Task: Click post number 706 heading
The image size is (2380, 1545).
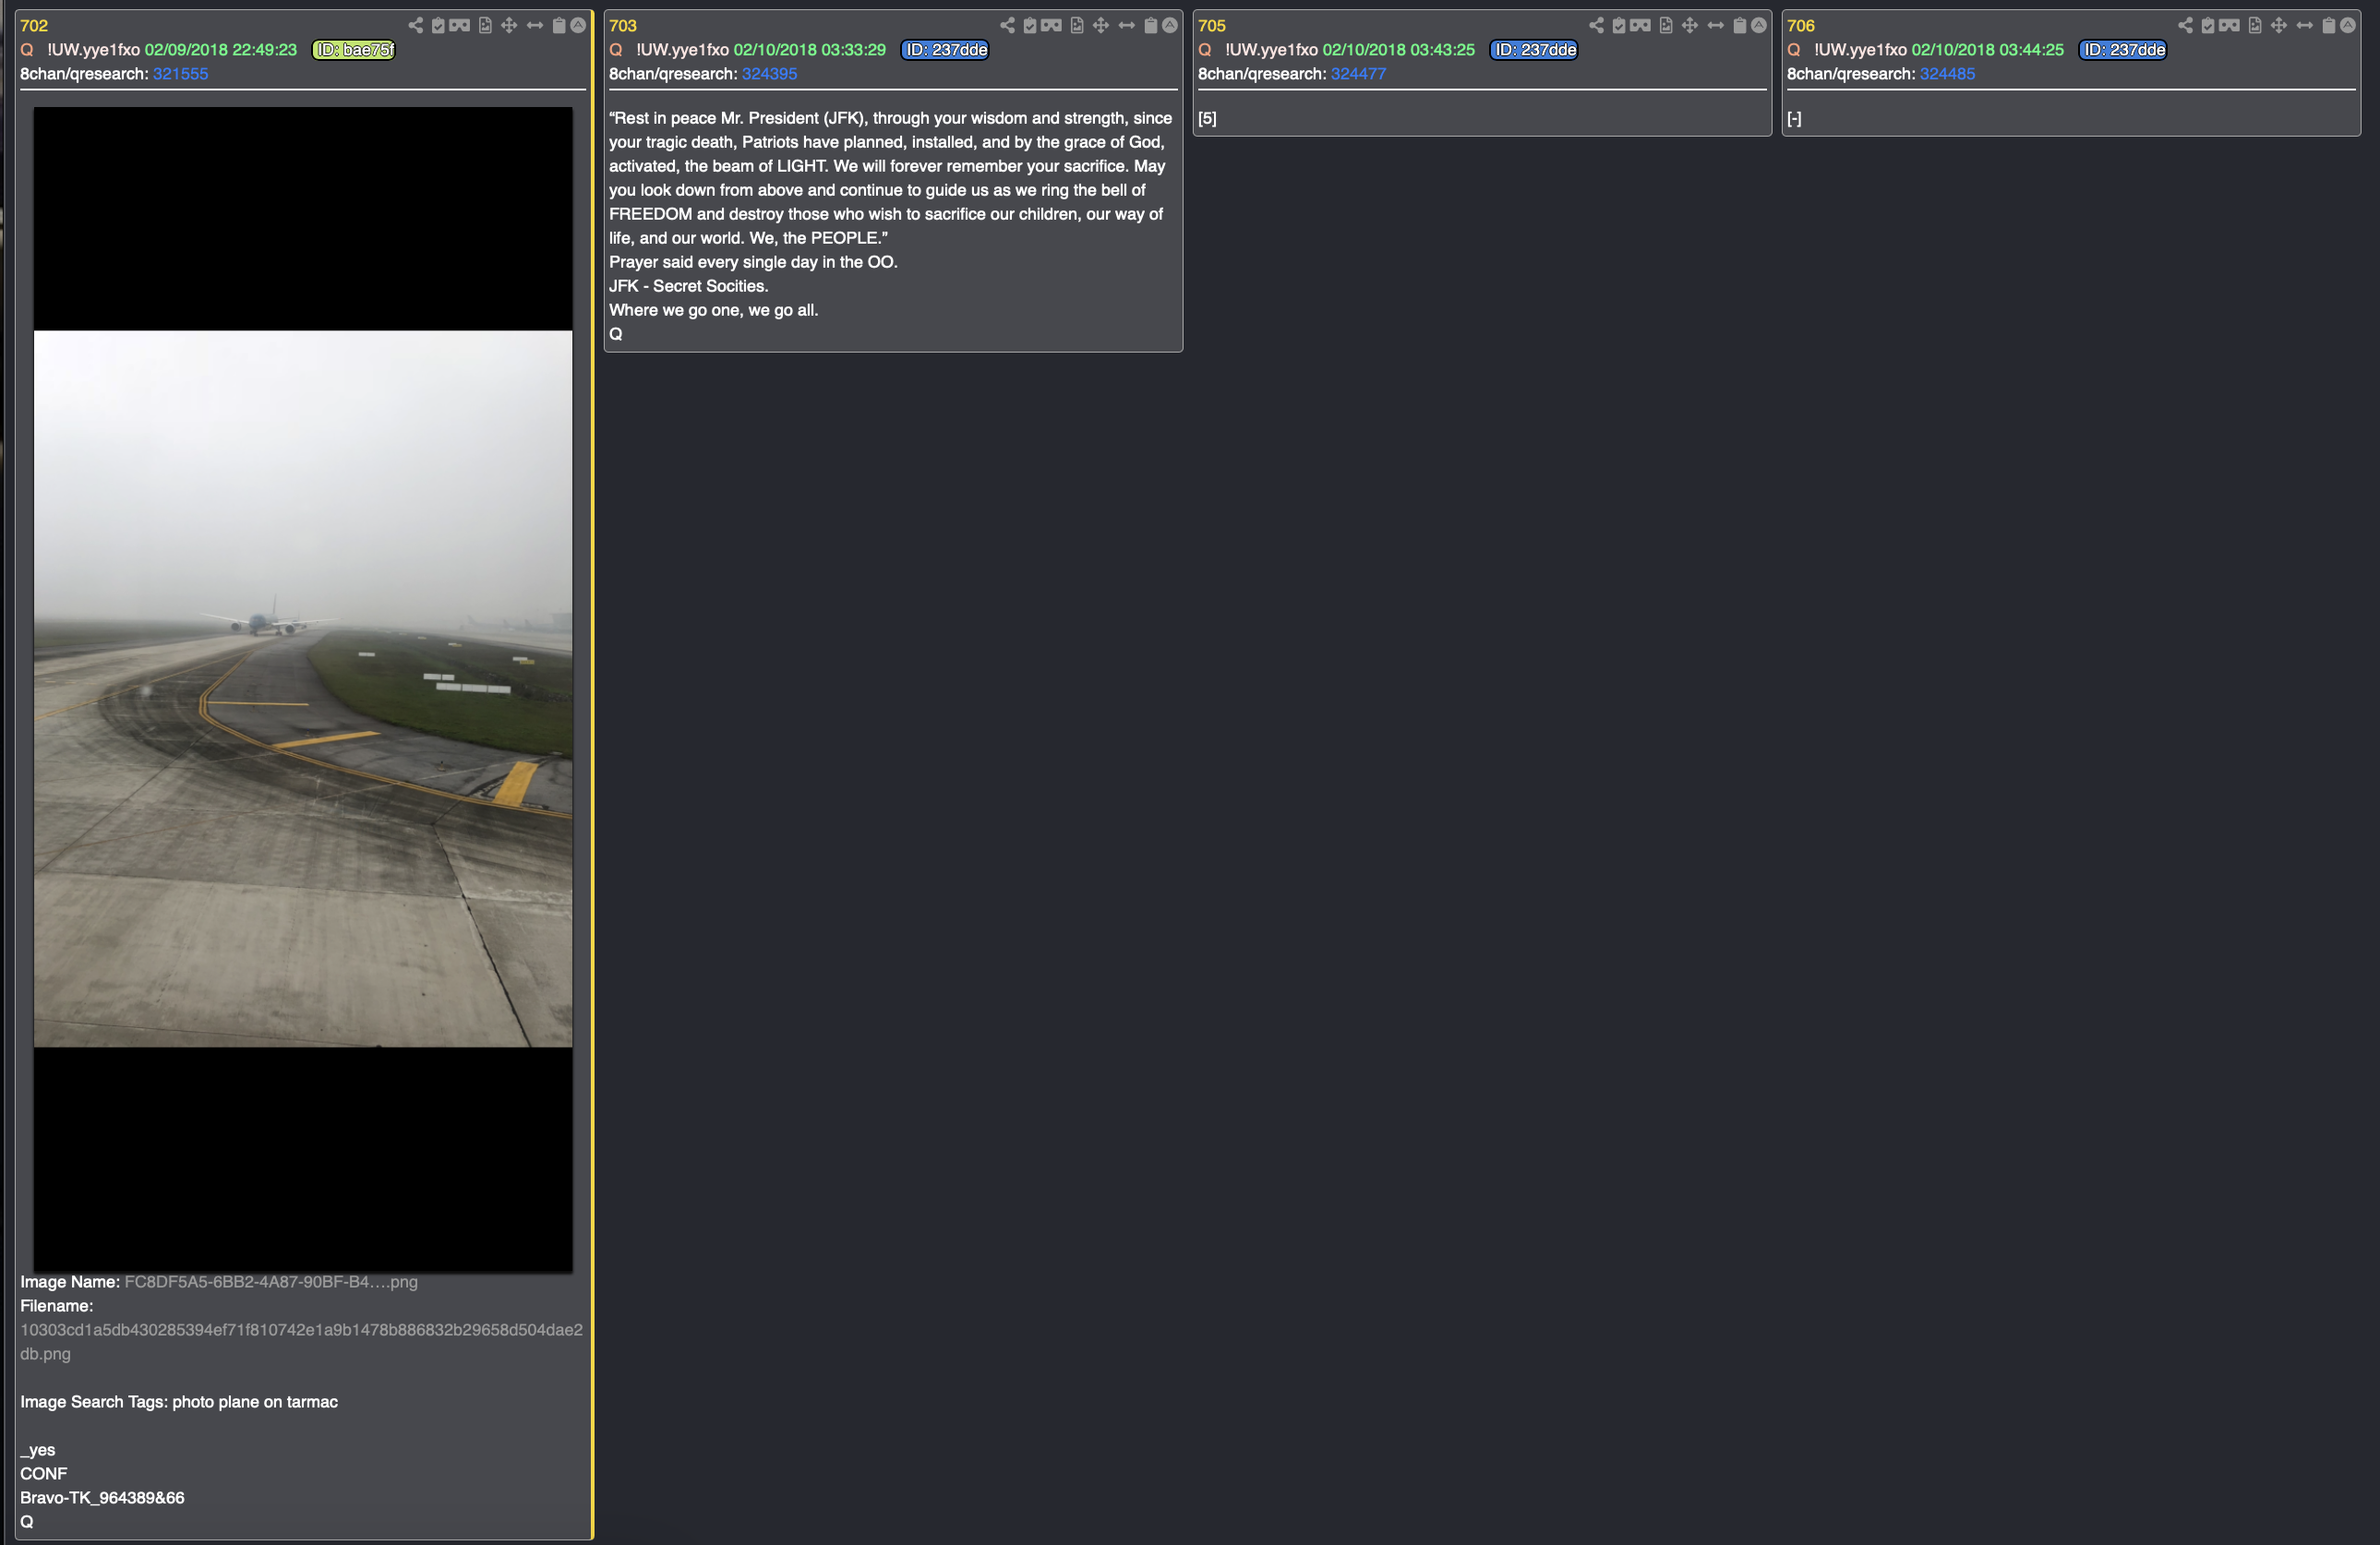Action: click(1801, 26)
